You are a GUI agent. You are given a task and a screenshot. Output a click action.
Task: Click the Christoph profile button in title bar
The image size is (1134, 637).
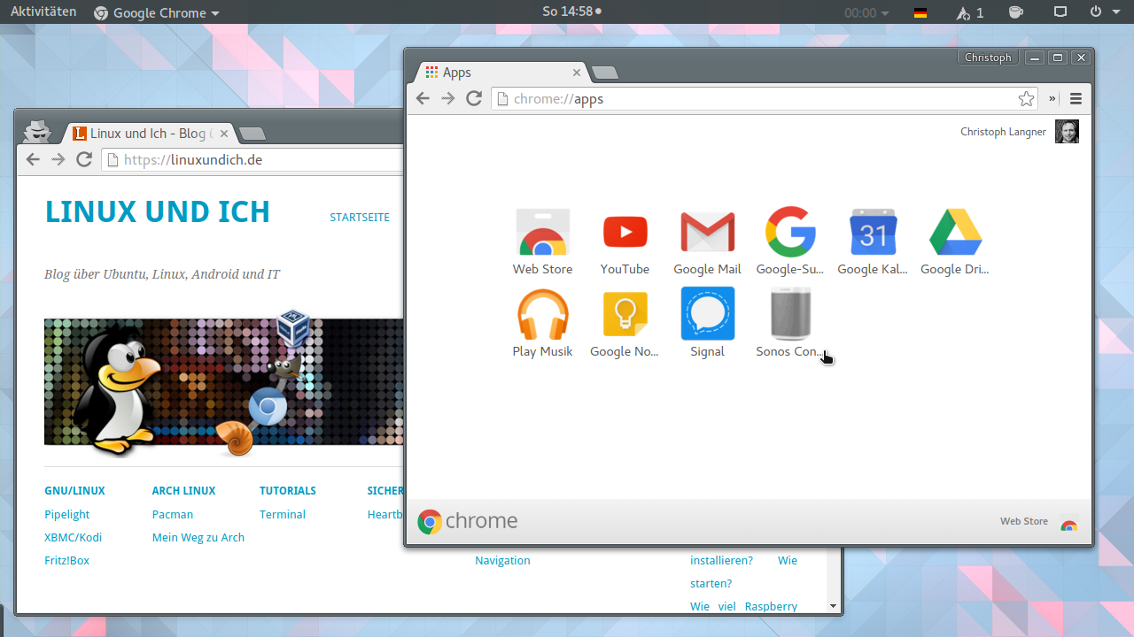(x=988, y=58)
